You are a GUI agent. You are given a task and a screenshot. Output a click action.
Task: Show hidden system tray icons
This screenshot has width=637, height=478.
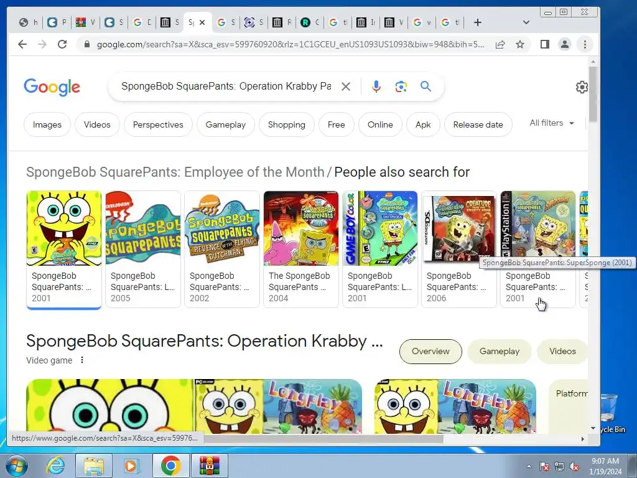pyautogui.click(x=529, y=467)
